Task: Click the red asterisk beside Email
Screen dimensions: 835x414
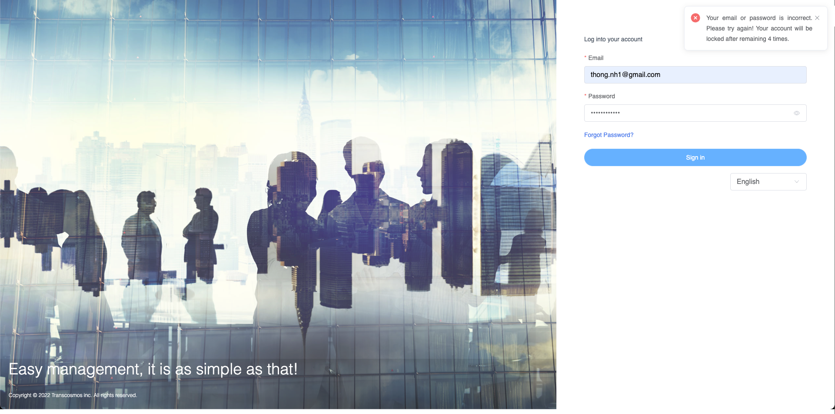Action: coord(585,57)
